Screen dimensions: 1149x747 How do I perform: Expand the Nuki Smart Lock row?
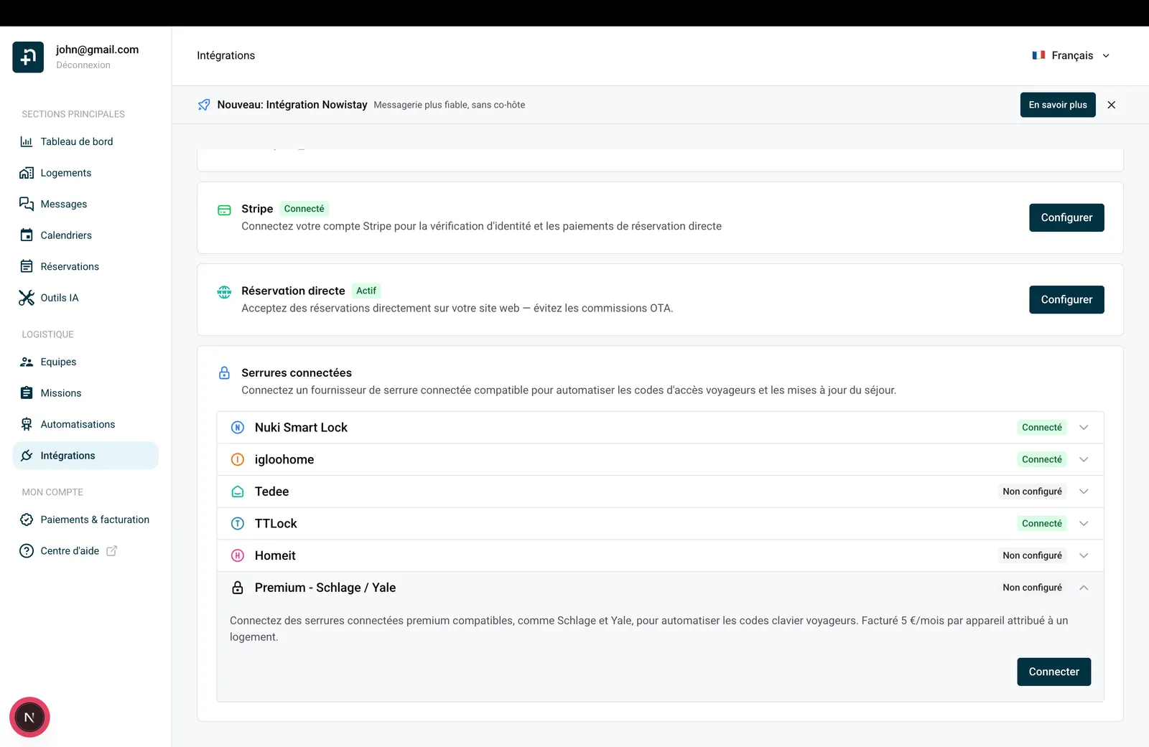(x=660, y=428)
